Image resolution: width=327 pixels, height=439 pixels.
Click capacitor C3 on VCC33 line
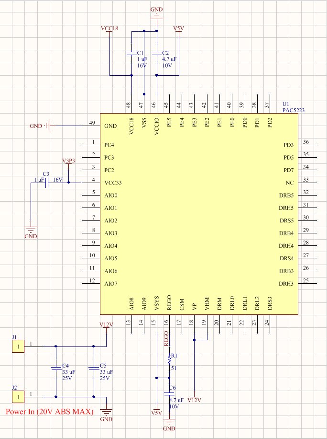click(47, 183)
